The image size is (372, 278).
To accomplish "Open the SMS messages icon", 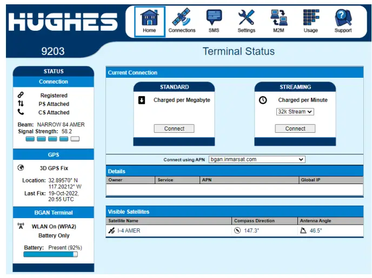I will pos(214,21).
